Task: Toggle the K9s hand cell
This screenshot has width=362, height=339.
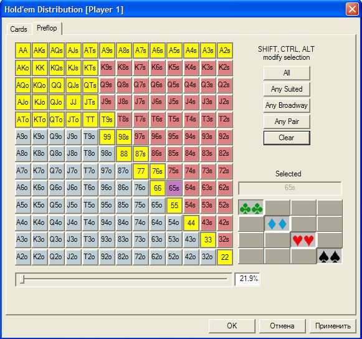Action: [107, 67]
